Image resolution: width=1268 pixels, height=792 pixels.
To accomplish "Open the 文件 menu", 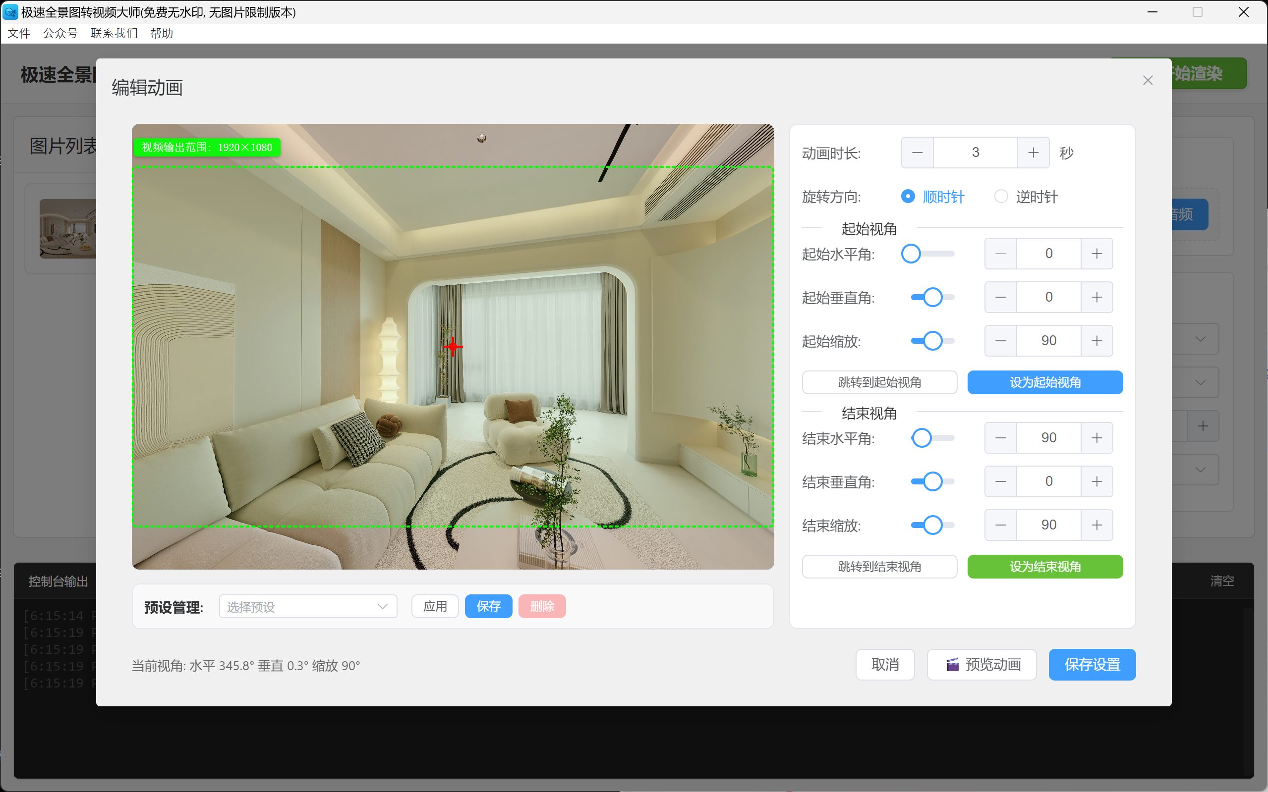I will (x=19, y=33).
